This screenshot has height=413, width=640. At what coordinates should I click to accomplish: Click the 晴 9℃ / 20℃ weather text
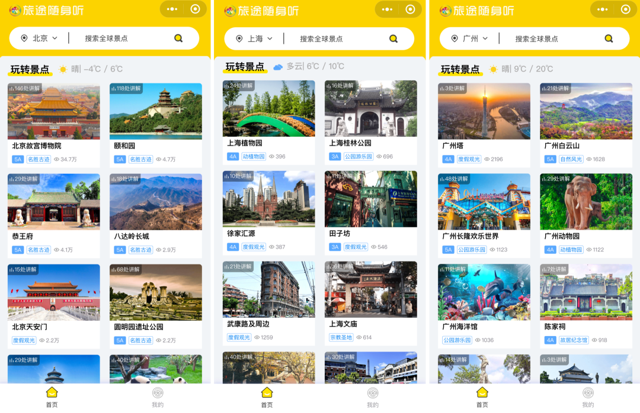click(527, 69)
